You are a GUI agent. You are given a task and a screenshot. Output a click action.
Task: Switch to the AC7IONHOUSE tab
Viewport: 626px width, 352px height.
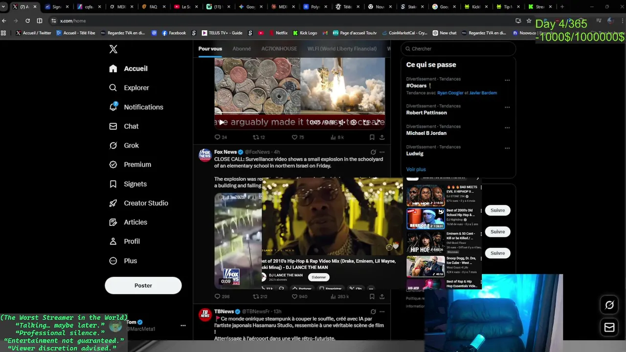[279, 48]
